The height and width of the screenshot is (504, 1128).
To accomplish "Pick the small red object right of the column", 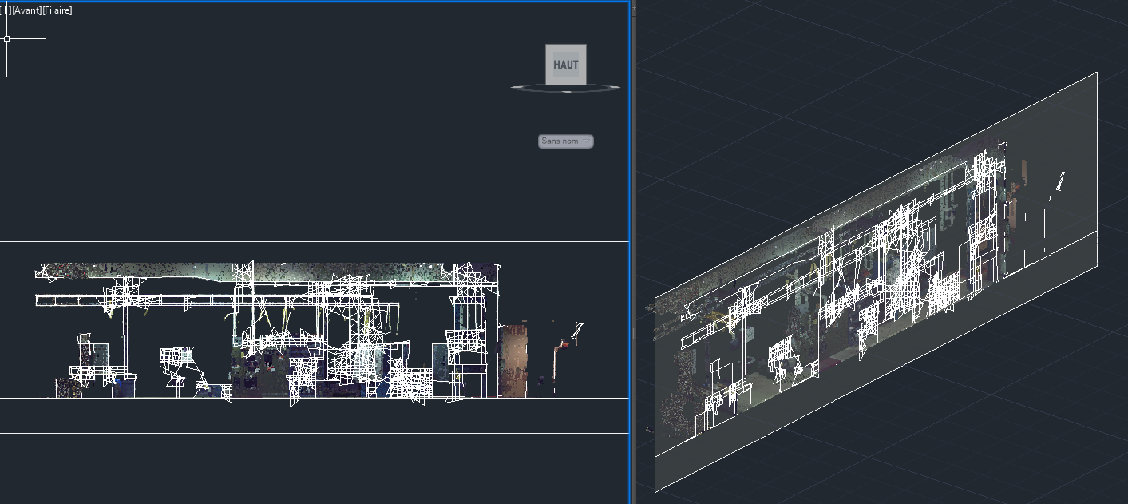I will [564, 344].
